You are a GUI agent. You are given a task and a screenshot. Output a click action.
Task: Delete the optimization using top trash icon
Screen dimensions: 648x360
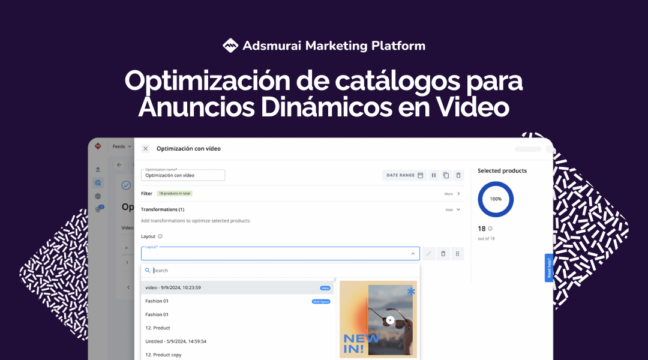[x=458, y=175]
